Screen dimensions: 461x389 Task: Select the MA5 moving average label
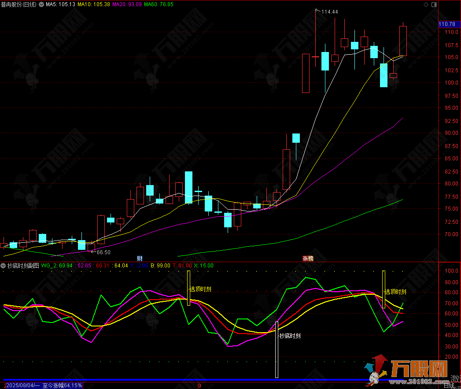[x=60, y=4]
